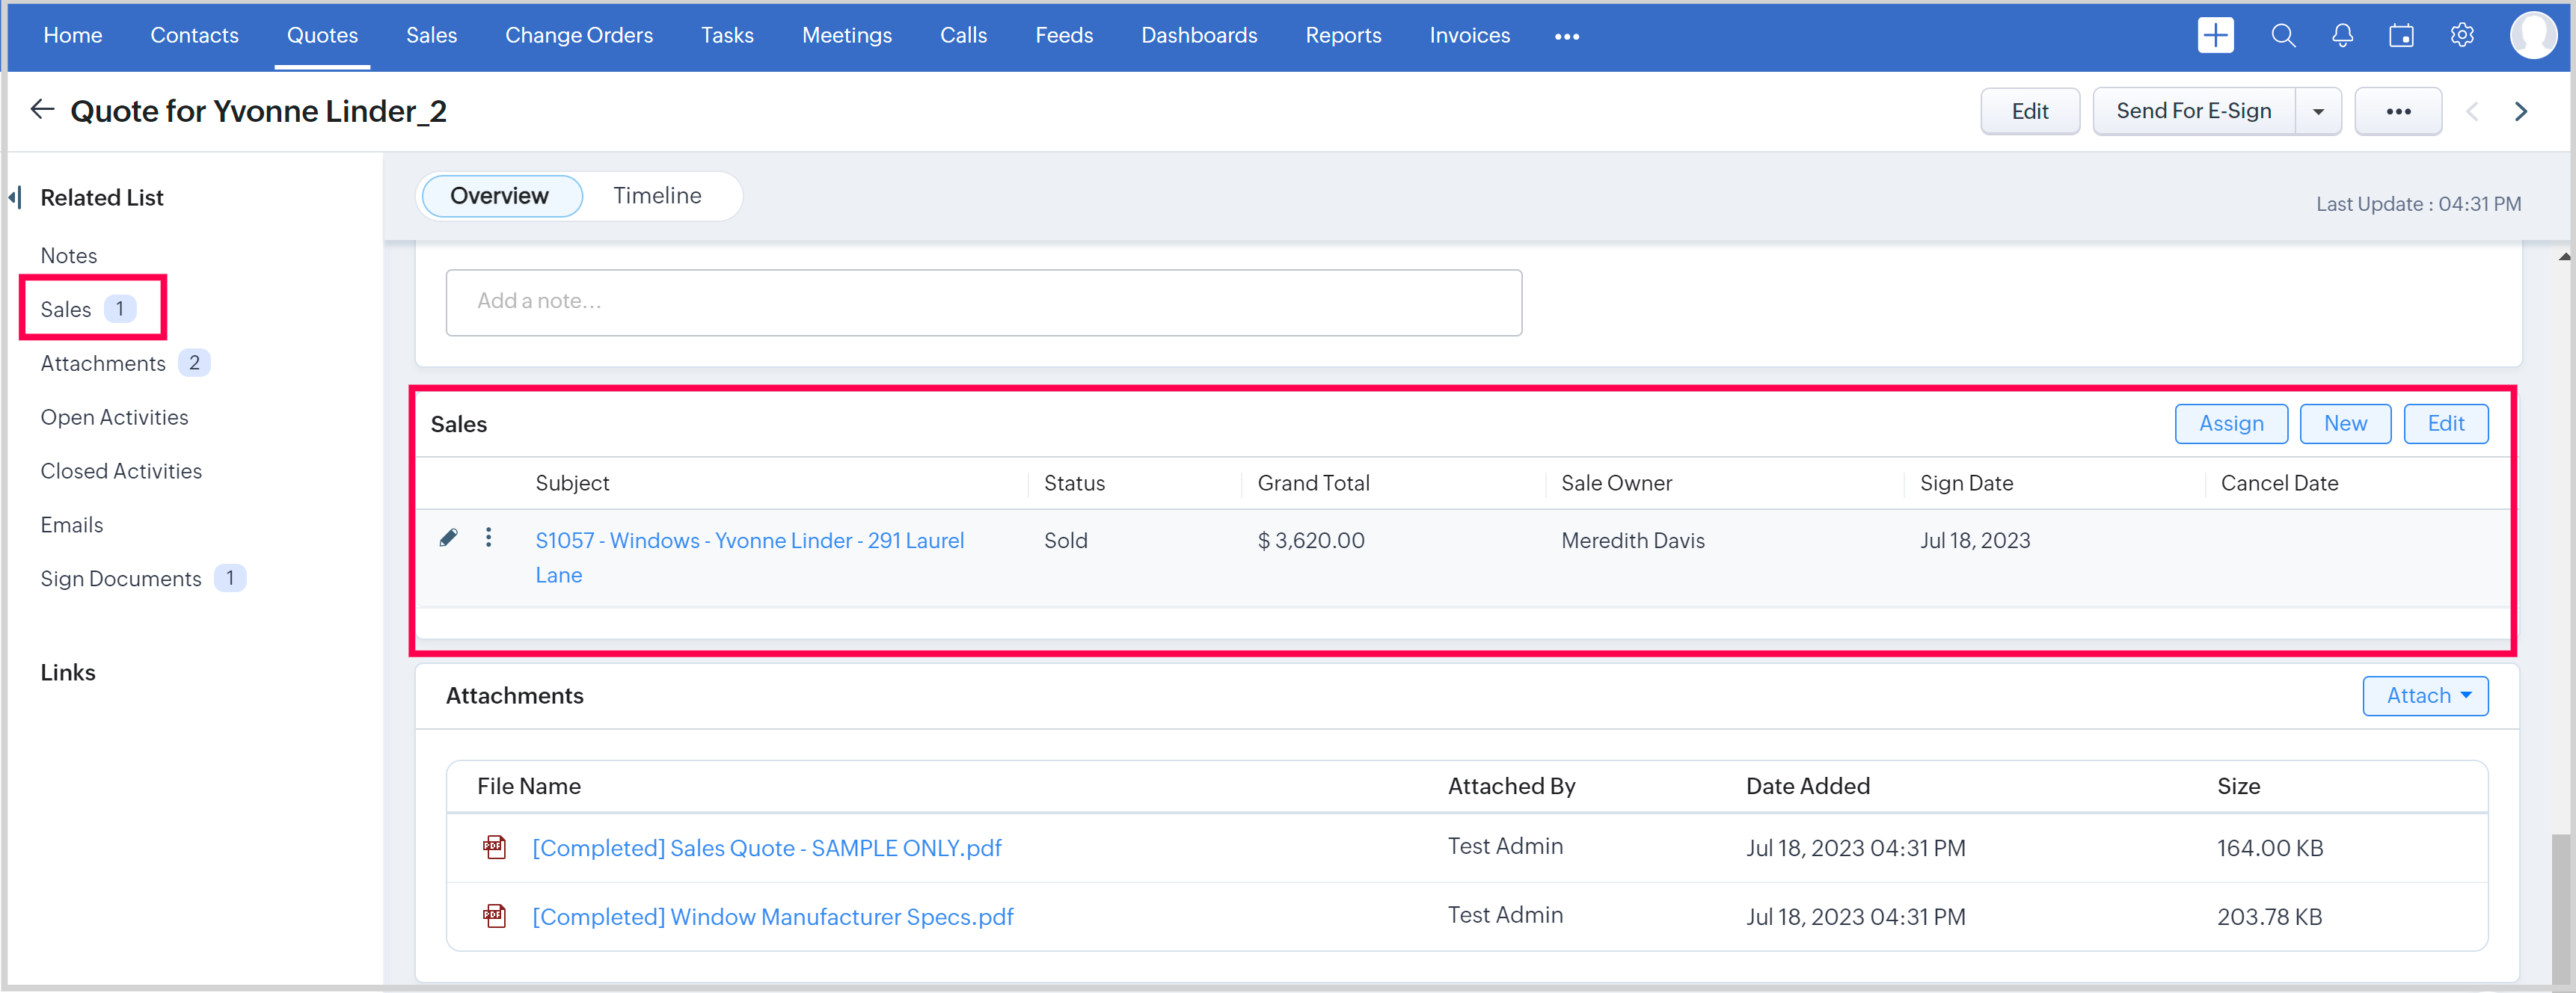Click the pencil edit icon on sale row
The image size is (2576, 993).
[449, 538]
